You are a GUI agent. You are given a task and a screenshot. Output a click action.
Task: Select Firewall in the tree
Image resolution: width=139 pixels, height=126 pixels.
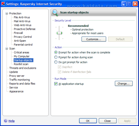click(18, 33)
